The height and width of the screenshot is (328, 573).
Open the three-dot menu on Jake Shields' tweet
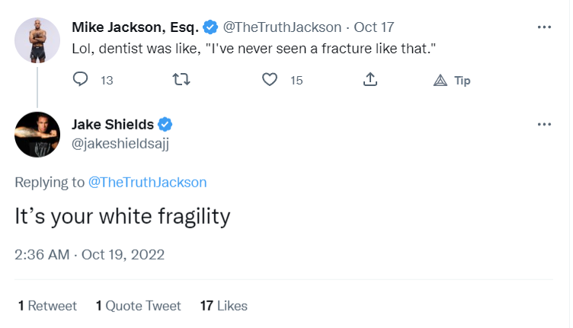(544, 124)
